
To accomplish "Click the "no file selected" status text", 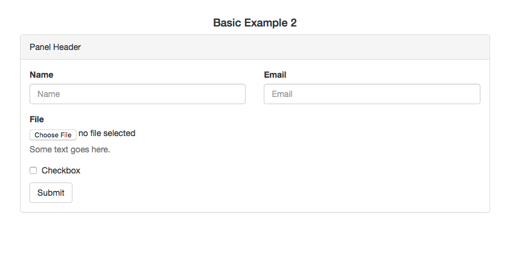I will (107, 133).
